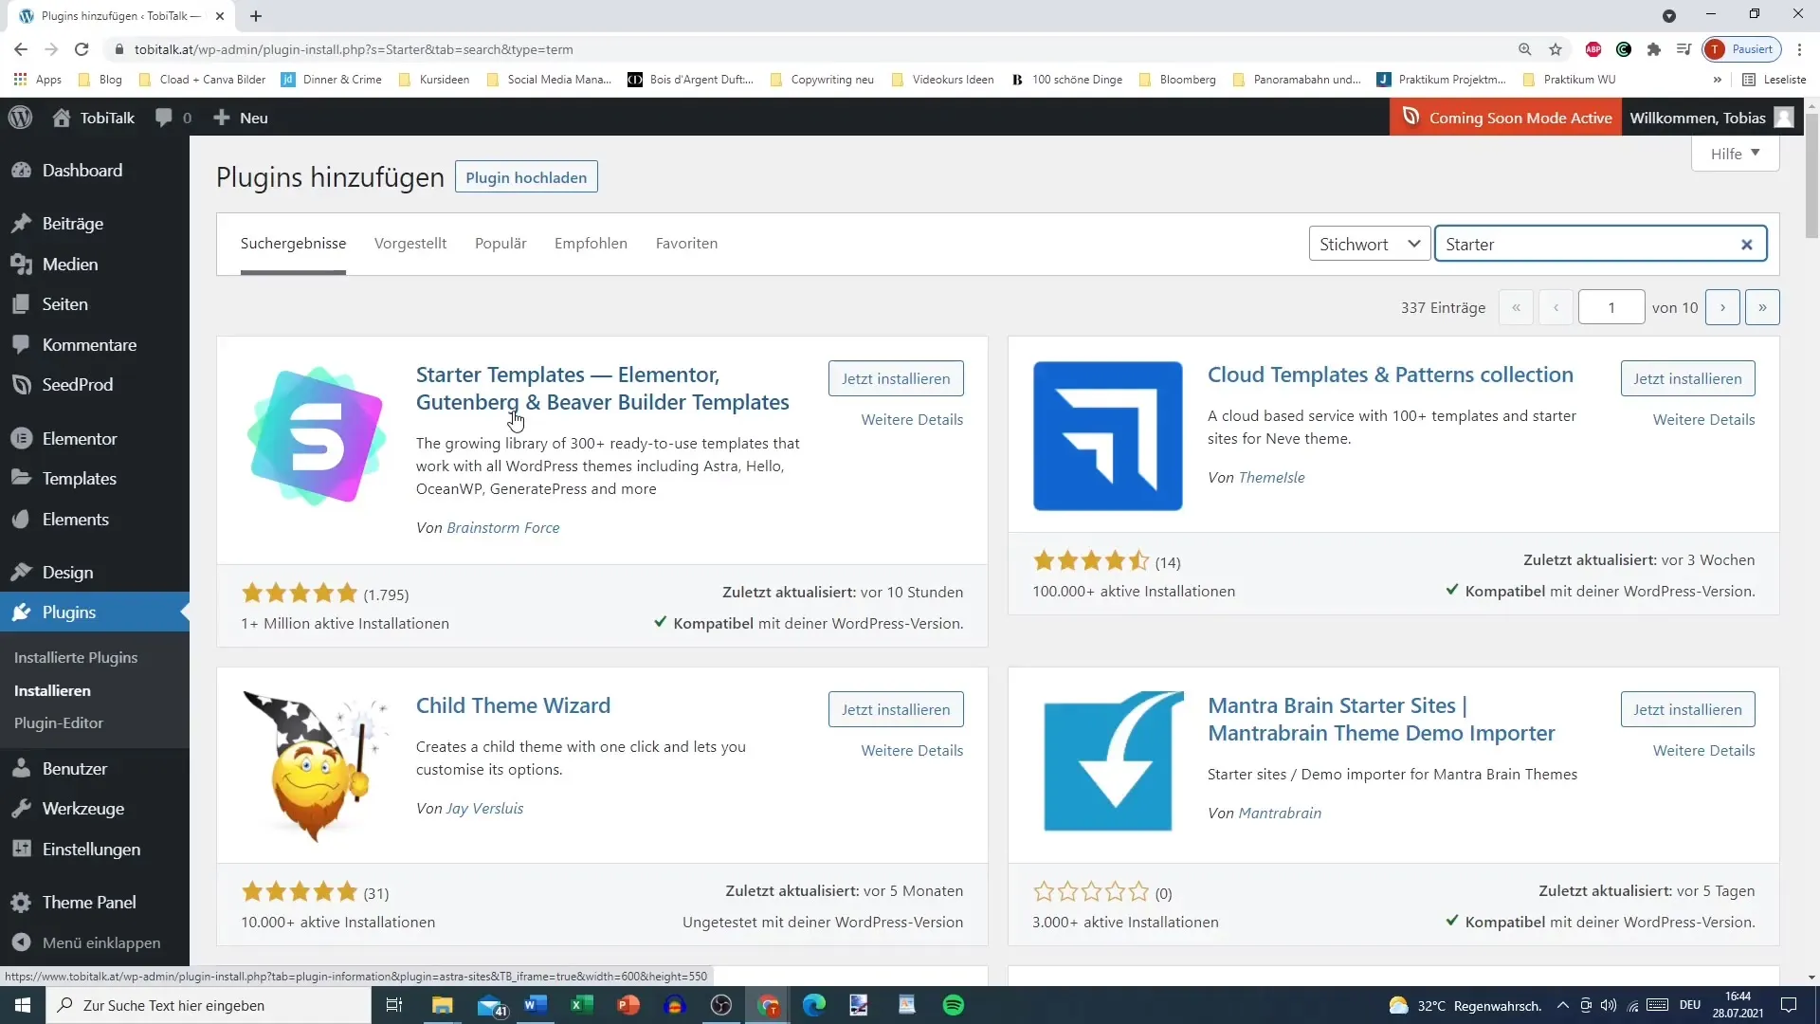The width and height of the screenshot is (1820, 1024).
Task: Open Willkommen, Tobias user menu
Action: (x=1712, y=118)
